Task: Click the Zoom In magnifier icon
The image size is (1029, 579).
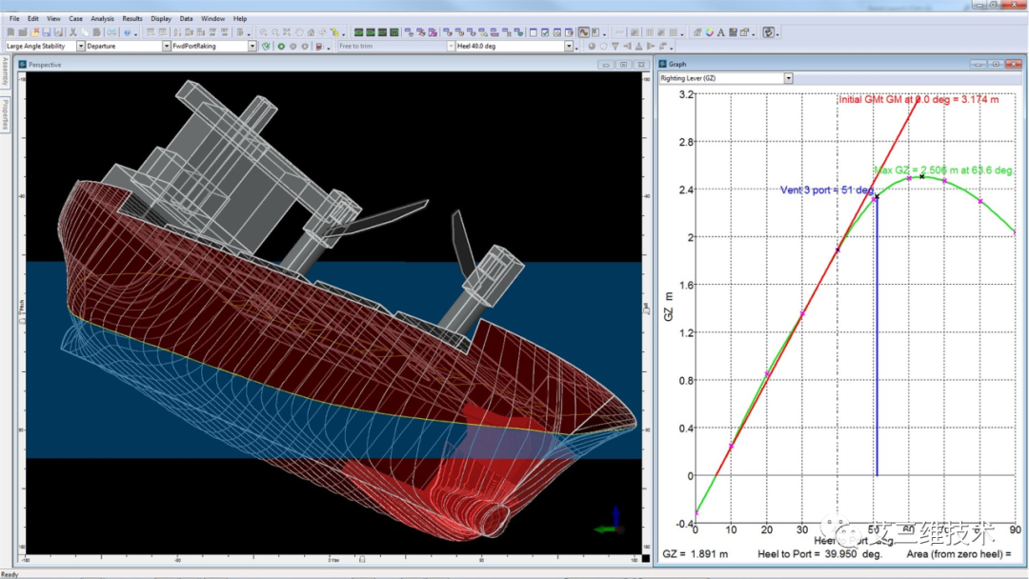Action: pyautogui.click(x=263, y=32)
